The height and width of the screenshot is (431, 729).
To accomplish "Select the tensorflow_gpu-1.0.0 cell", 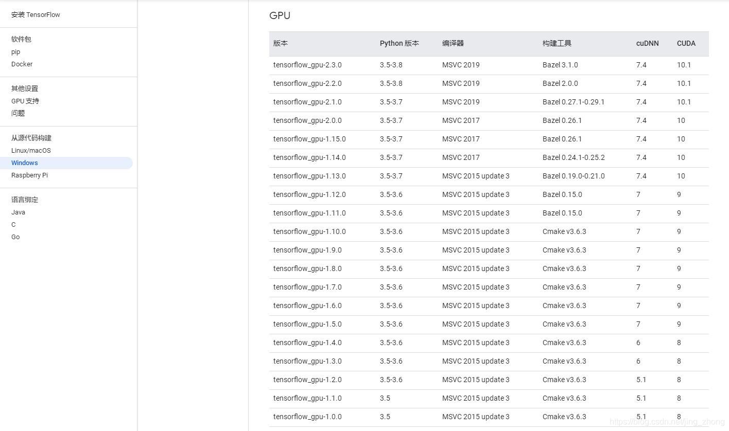I will pyautogui.click(x=307, y=417).
